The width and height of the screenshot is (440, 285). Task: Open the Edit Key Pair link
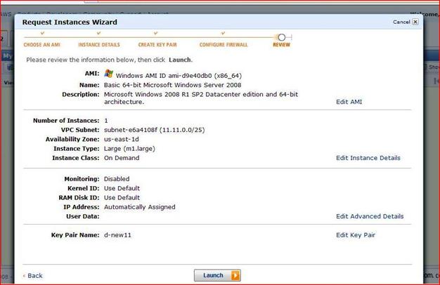356,235
